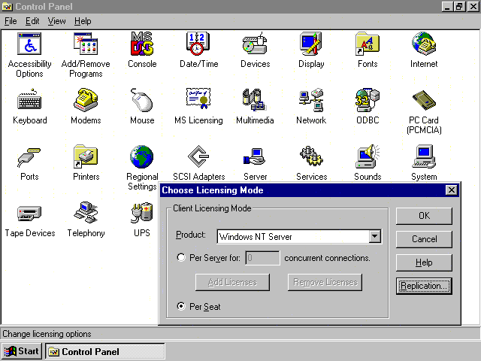The width and height of the screenshot is (481, 361).
Task: Open the Services gears icon
Action: pos(311,156)
